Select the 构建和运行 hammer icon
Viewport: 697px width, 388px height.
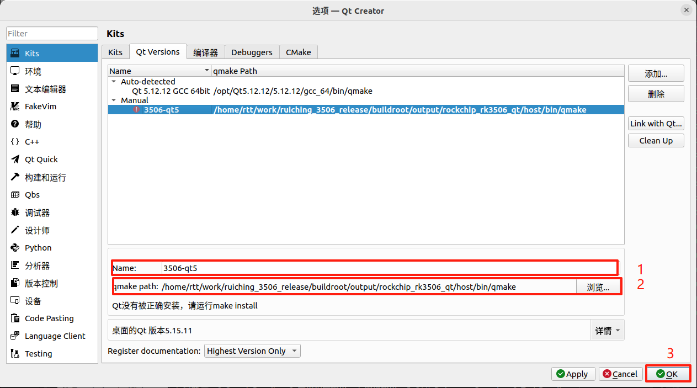point(15,177)
